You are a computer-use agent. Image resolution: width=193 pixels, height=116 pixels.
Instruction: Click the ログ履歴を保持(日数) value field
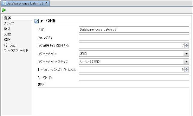click(x=131, y=46)
